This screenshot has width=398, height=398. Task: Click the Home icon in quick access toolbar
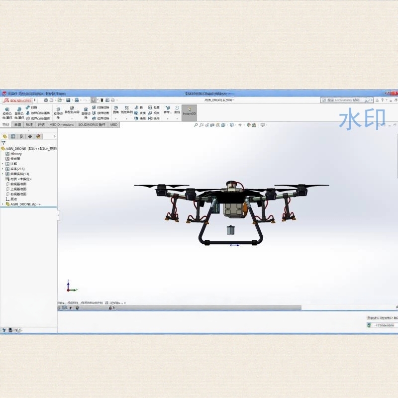[46, 100]
